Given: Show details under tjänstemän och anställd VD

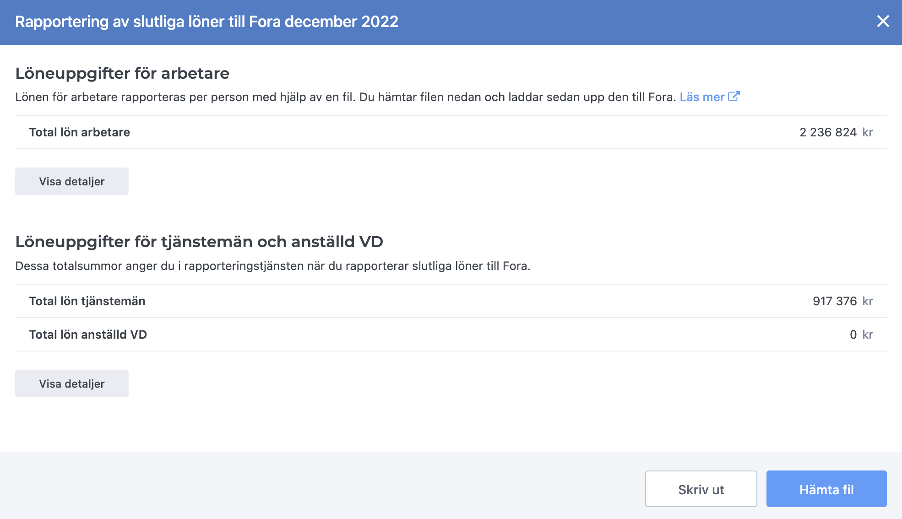Looking at the screenshot, I should (x=71, y=384).
